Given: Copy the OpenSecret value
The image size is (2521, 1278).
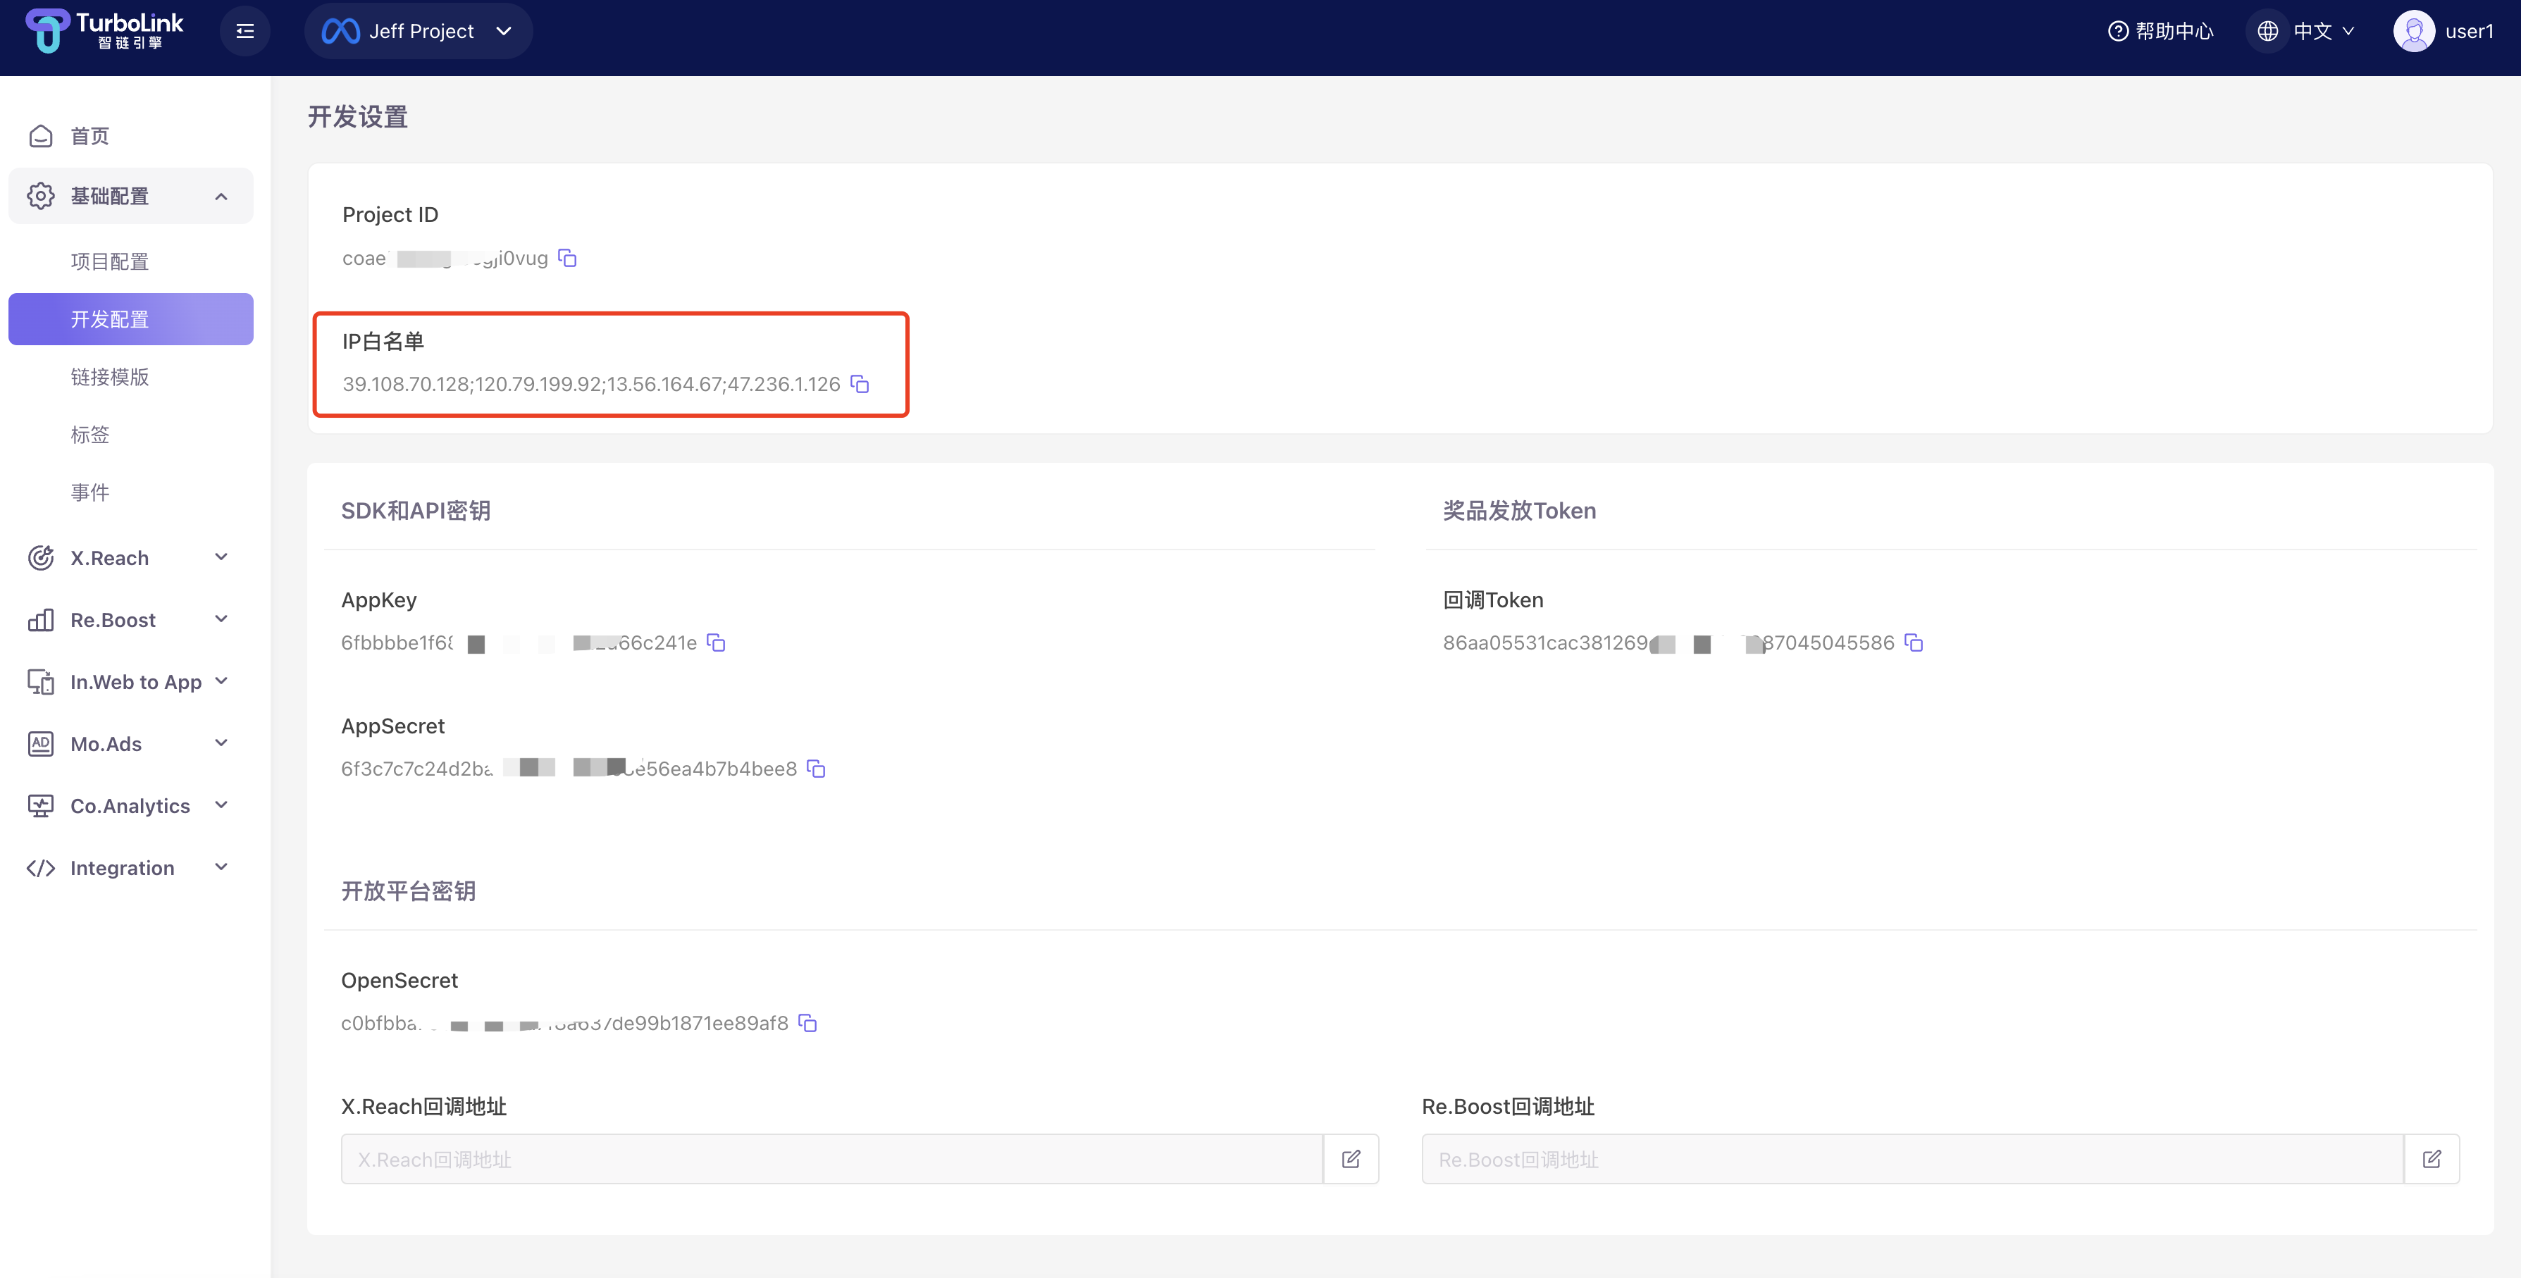Looking at the screenshot, I should click(x=807, y=1022).
